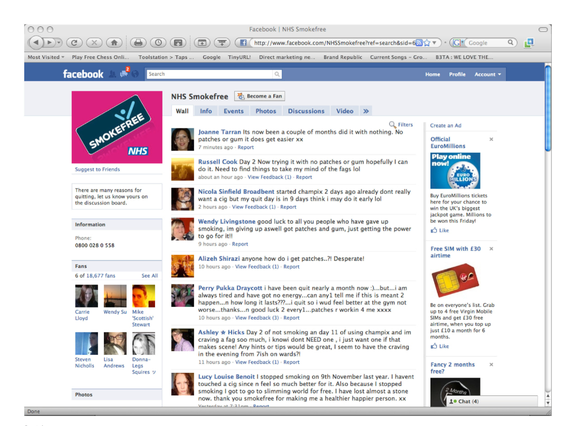Print the page using the printer icon
The image size is (576, 426).
[x=138, y=43]
